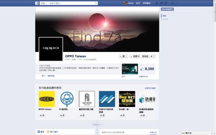Screen dimensions: 216x135
Task: Select 最新 in the timeline navigator
Action: point(164,16)
